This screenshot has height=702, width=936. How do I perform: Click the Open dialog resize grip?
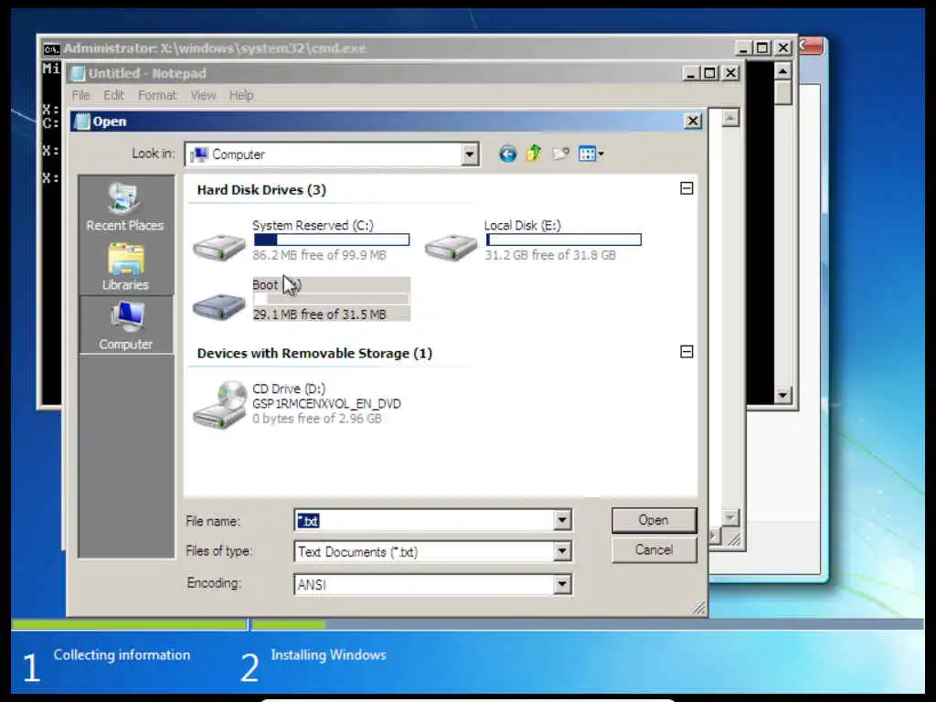click(x=699, y=608)
